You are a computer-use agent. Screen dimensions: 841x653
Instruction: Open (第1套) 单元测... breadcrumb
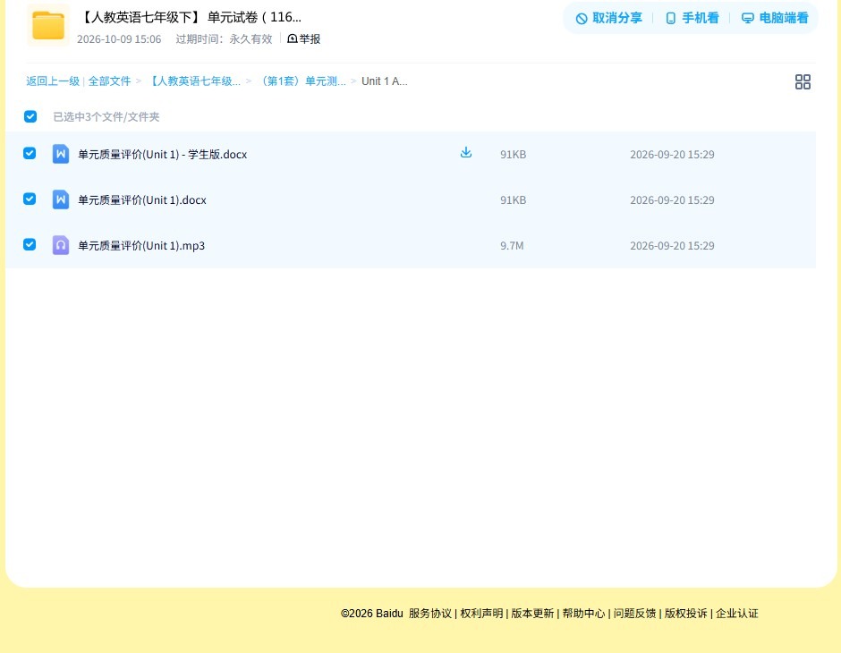pos(302,81)
